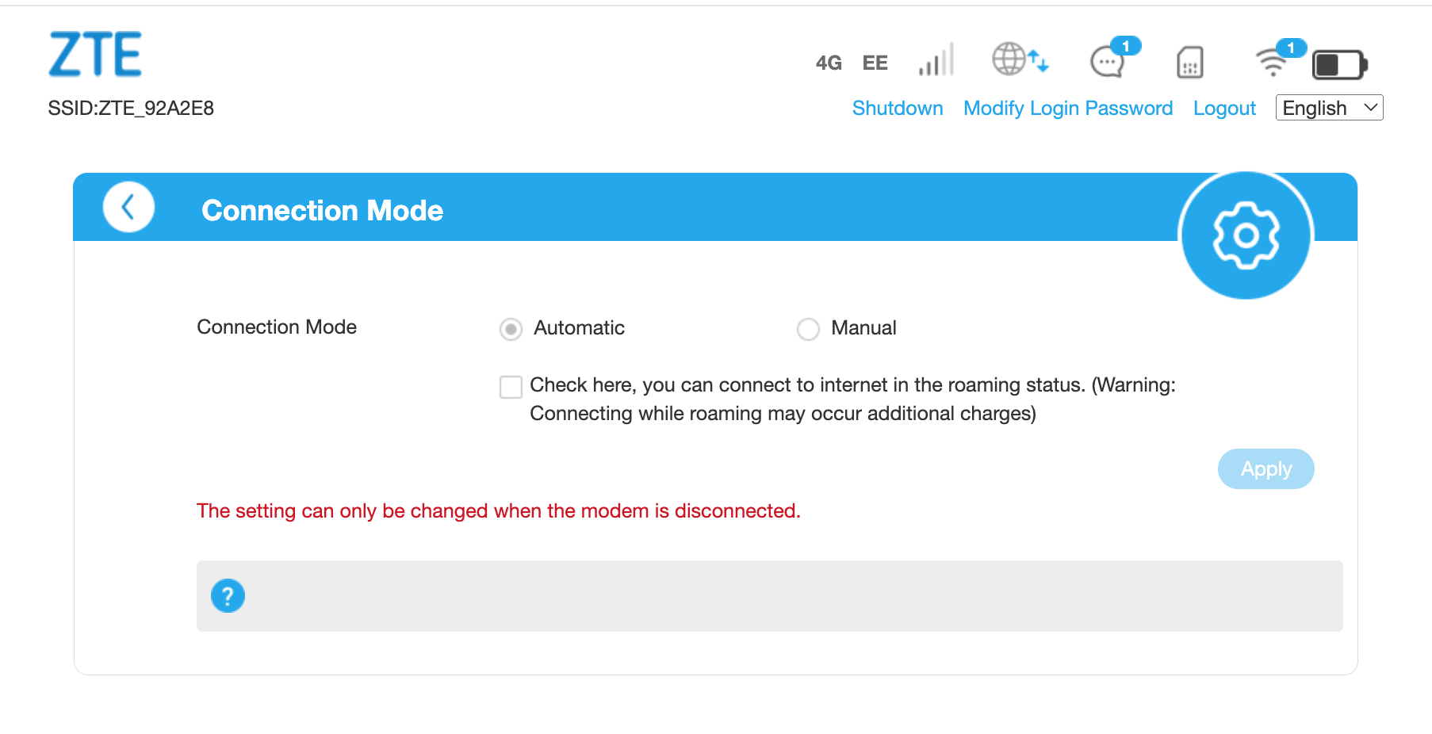The image size is (1432, 734).
Task: Open the settings gear icon
Action: (1246, 235)
